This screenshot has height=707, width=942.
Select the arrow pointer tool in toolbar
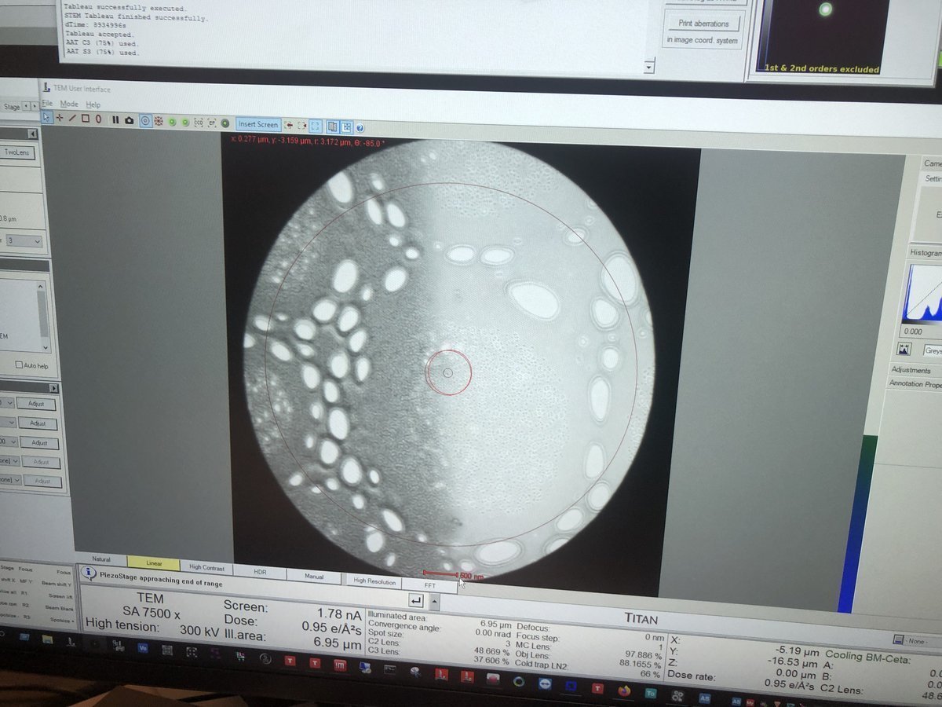pos(47,118)
